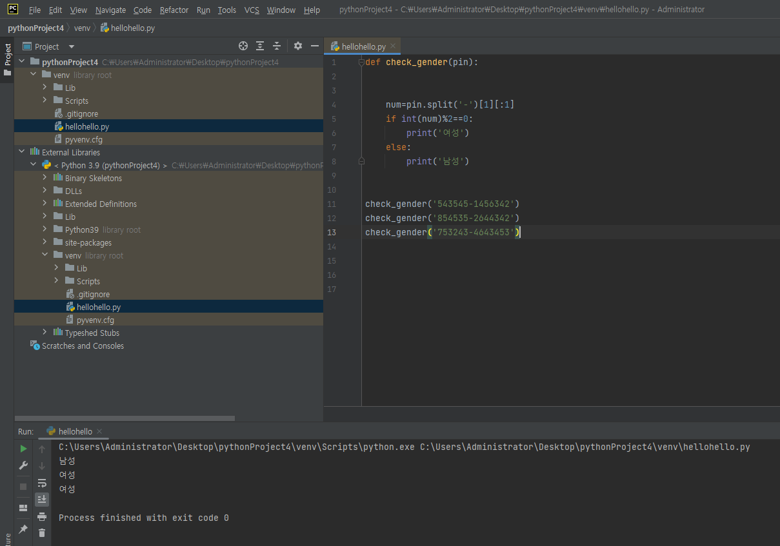Collapse the External Libraries node arrow
Viewport: 780px width, 546px height.
coord(21,152)
